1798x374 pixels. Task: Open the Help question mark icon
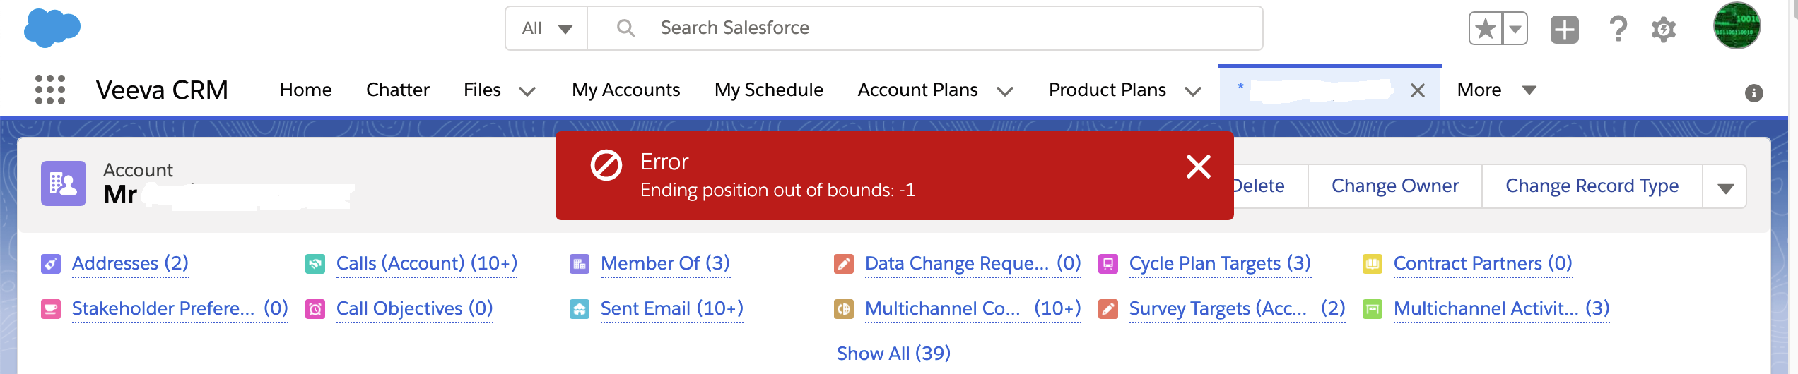click(1618, 29)
